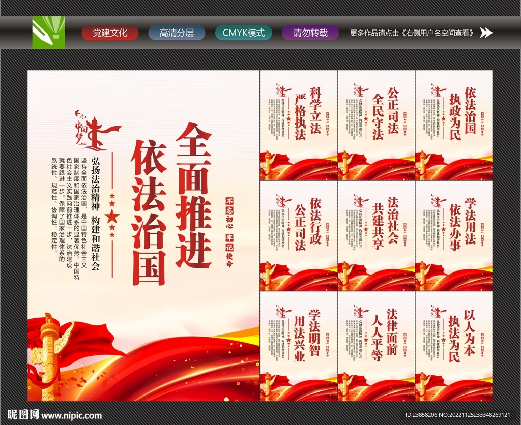Image resolution: width=521 pixels, height=425 pixels.
Task: Click the 中国梦 emblem on the large poster
Action: click(97, 130)
